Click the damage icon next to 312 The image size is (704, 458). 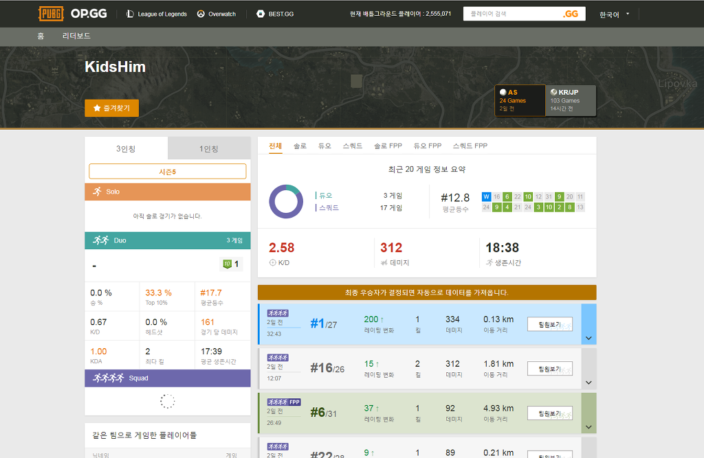384,262
